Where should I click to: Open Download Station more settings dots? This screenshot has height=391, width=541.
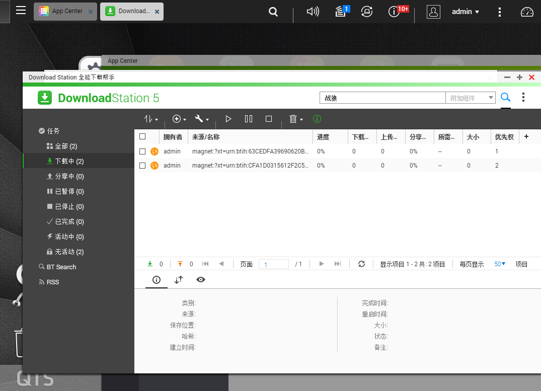523,97
